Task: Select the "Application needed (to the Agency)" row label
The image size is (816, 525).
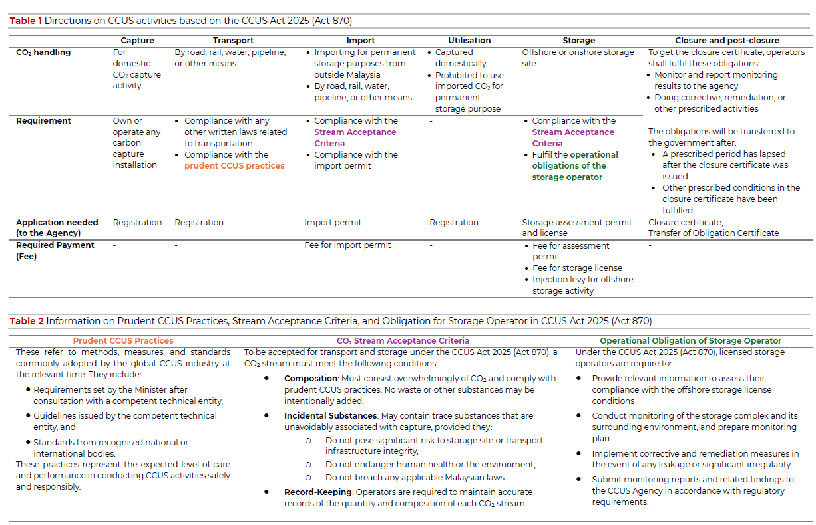Action: pyautogui.click(x=57, y=228)
